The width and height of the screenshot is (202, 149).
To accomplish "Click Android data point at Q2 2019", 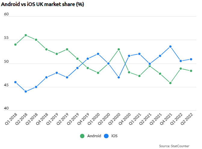I will [67, 49].
